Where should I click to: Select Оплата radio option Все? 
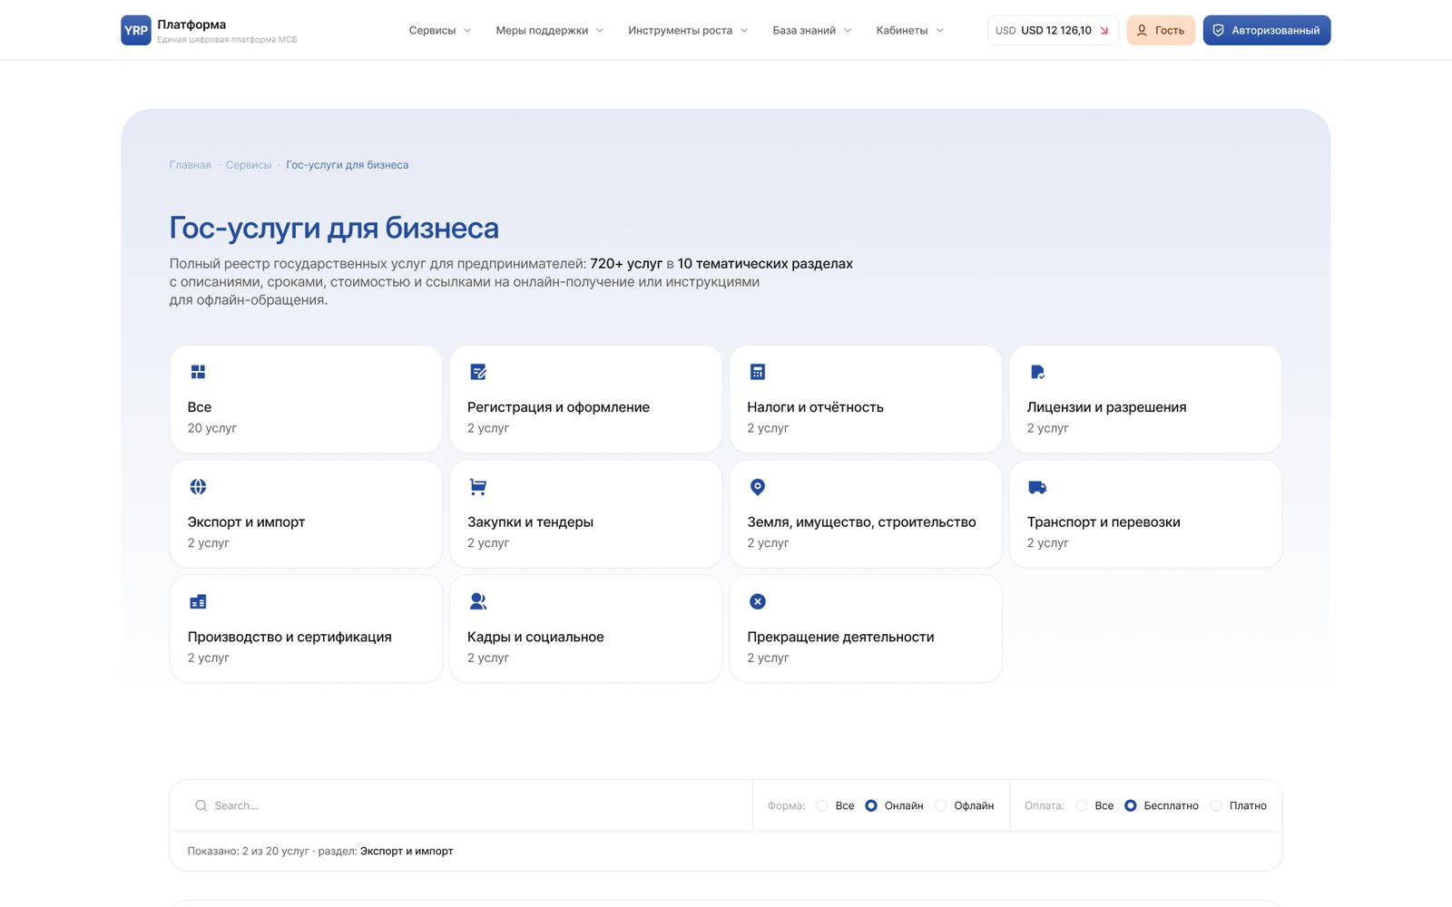pyautogui.click(x=1082, y=805)
